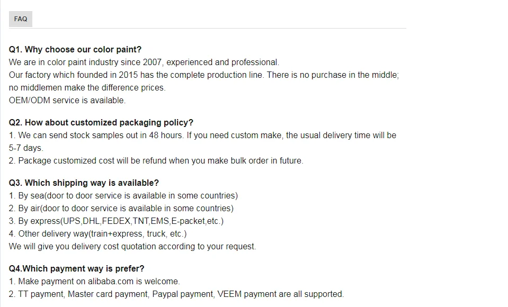This screenshot has height=307, width=508.
Task: Click the '5-7 days' delivery time text
Action: point(26,148)
